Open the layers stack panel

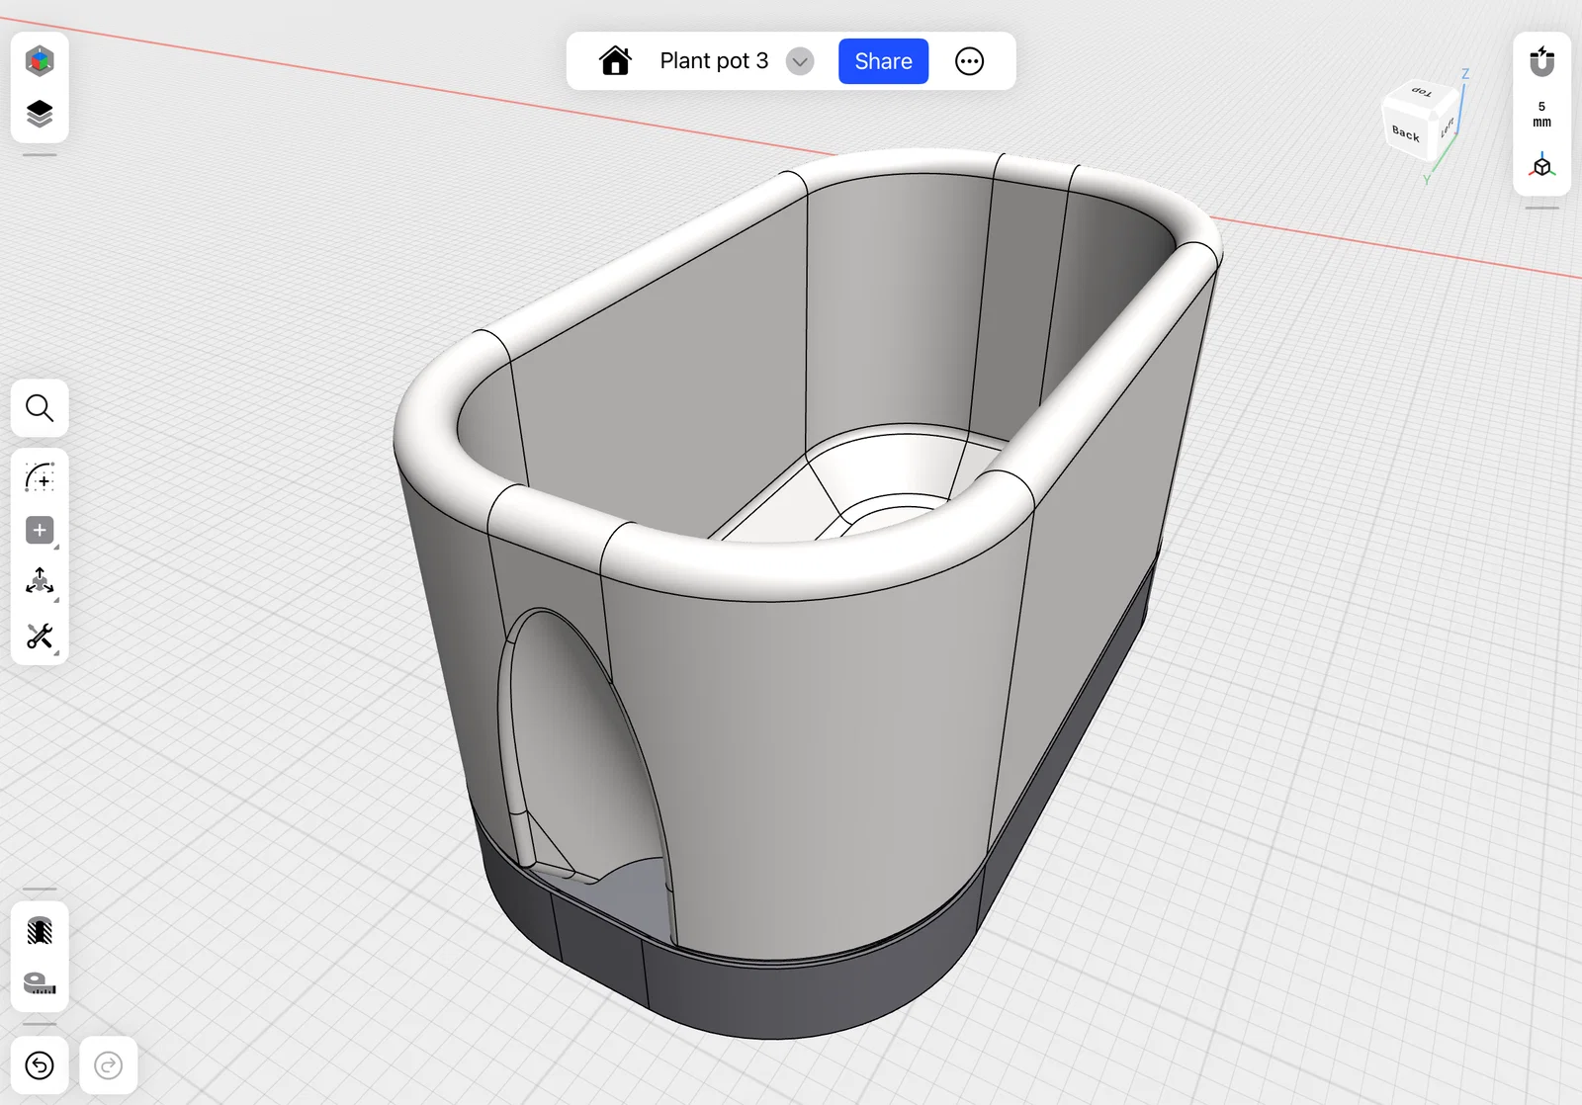pyautogui.click(x=40, y=114)
